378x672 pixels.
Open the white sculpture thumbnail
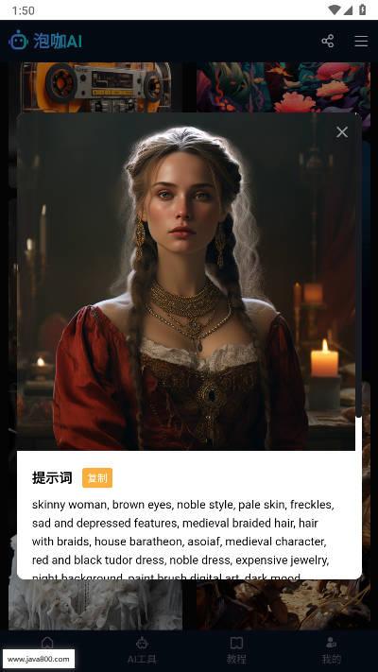click(95, 604)
